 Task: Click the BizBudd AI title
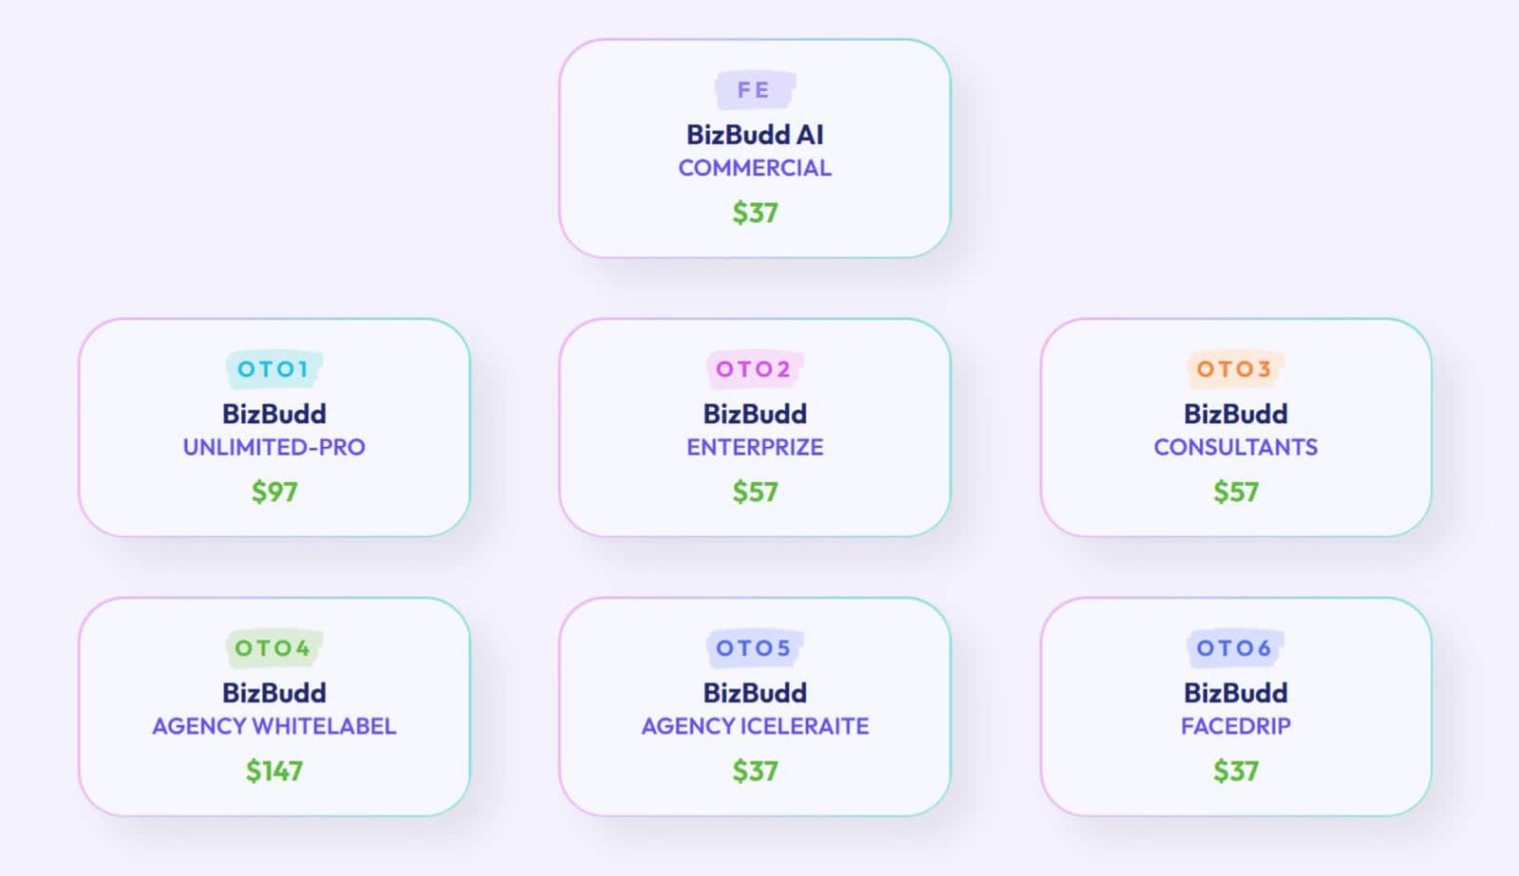(x=755, y=135)
